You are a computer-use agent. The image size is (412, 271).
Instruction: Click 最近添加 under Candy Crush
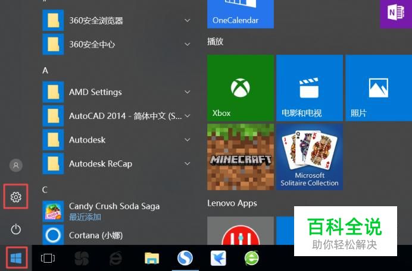[85, 217]
